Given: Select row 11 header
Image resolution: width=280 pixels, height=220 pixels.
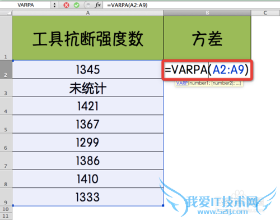Looking at the screenshot, I should point(6,216).
